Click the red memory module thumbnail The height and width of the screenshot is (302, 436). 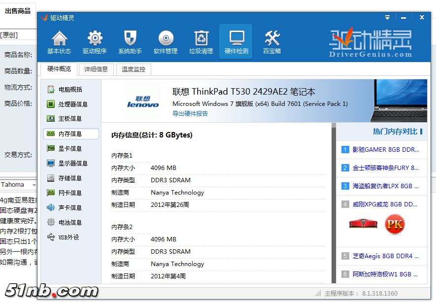click(364, 224)
